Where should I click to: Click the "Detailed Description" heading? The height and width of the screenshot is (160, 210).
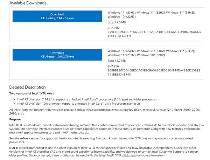(27, 87)
